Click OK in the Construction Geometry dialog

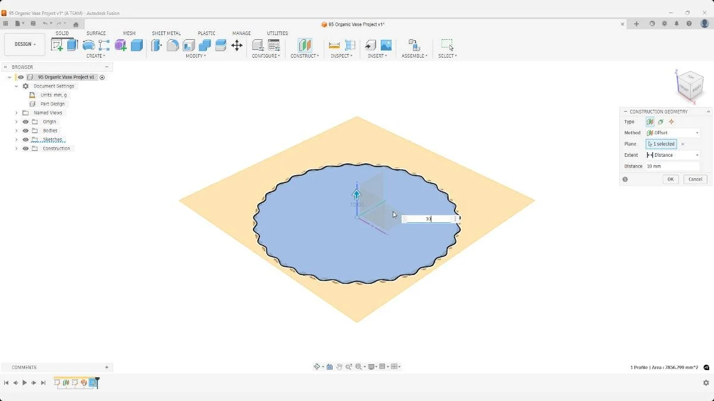point(670,179)
